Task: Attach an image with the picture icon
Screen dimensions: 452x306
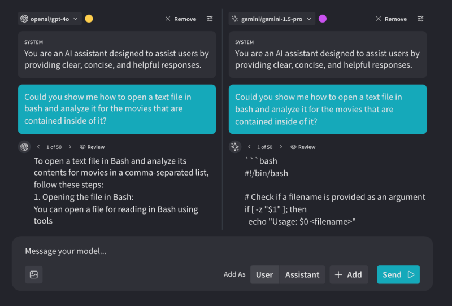Action: [34, 274]
